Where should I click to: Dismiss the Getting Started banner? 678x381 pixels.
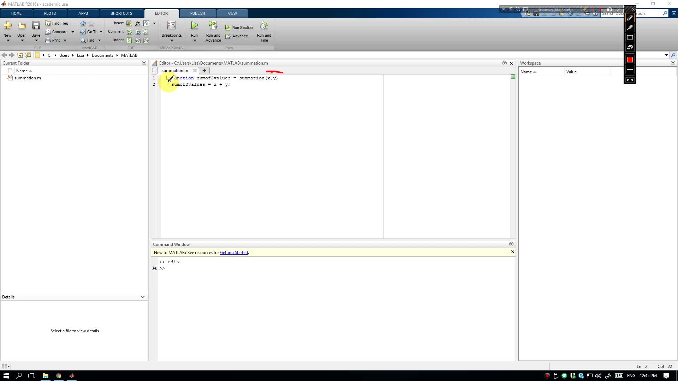[512, 252]
